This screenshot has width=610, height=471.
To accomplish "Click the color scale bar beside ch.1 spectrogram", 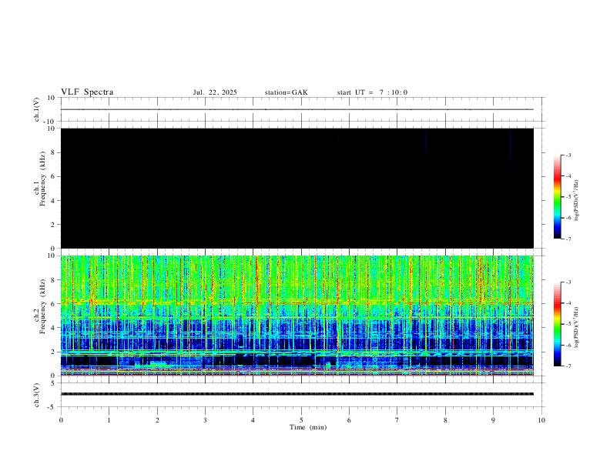I will point(558,197).
